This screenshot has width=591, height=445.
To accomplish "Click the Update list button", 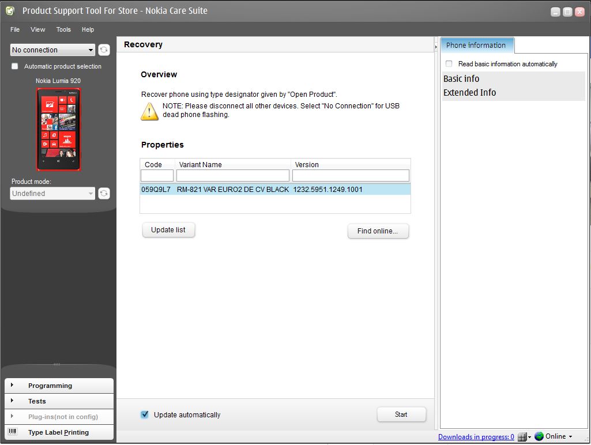I will (168, 230).
